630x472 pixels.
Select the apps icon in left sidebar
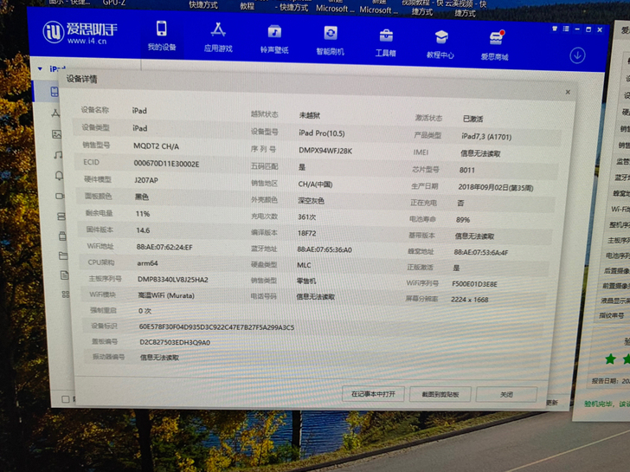click(56, 113)
